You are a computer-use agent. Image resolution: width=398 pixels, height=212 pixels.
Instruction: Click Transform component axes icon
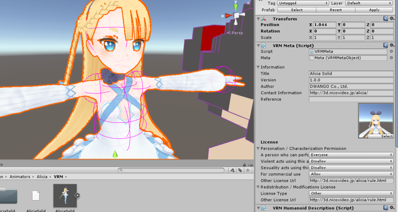(264, 19)
